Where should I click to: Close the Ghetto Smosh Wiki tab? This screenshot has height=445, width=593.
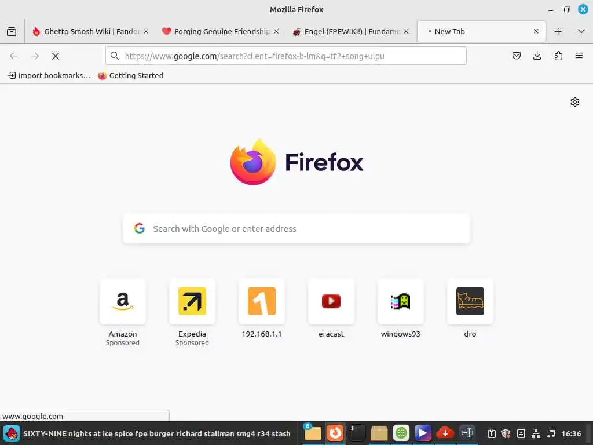[x=146, y=31]
